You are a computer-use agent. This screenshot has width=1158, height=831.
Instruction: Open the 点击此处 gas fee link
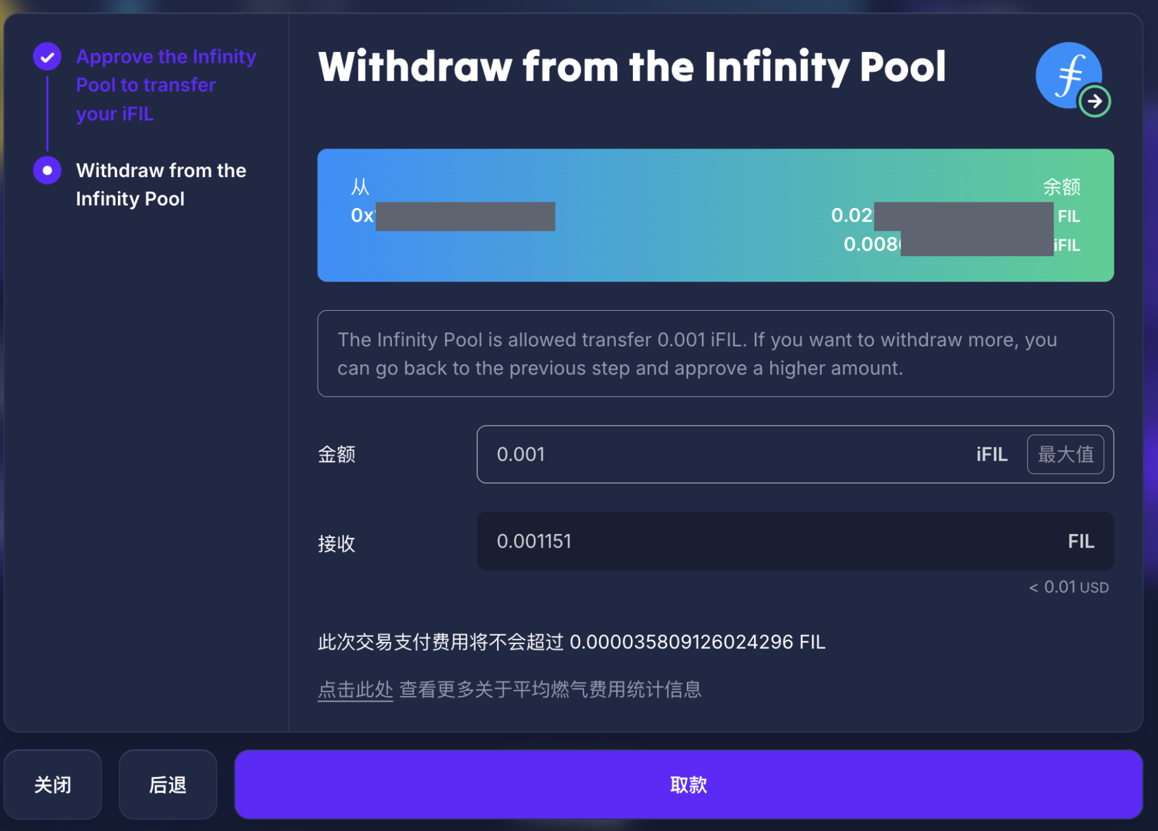point(355,689)
